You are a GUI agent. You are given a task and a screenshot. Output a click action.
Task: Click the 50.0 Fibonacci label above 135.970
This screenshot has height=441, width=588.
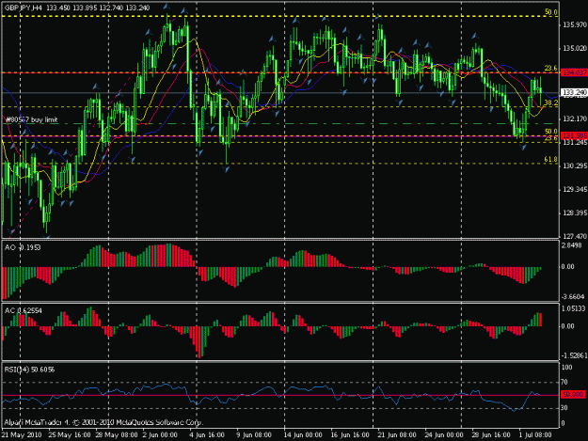[x=550, y=12]
